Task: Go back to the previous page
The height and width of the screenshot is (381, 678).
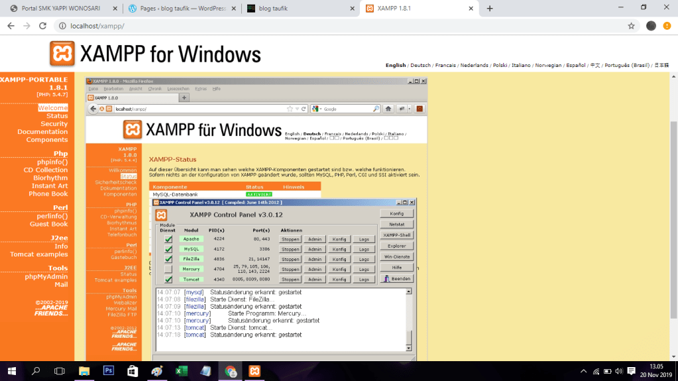Action: (11, 26)
